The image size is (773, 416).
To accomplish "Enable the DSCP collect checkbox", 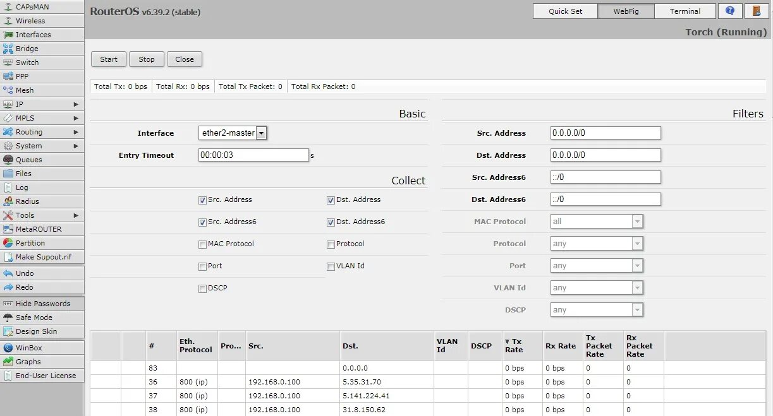I will 202,288.
